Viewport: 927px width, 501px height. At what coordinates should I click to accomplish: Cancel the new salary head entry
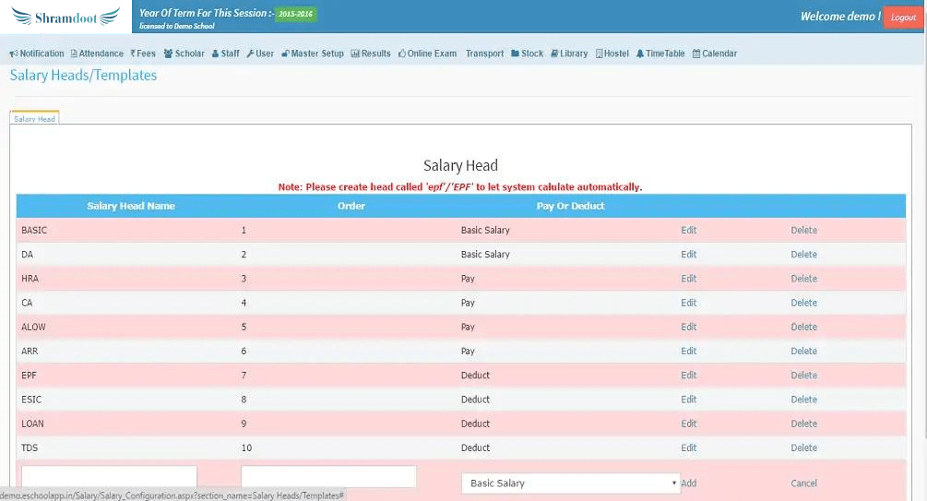803,483
